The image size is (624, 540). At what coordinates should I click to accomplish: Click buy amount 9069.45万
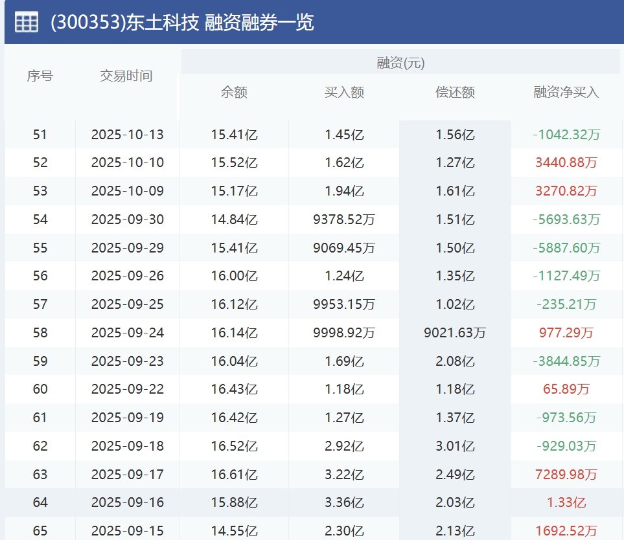point(344,248)
